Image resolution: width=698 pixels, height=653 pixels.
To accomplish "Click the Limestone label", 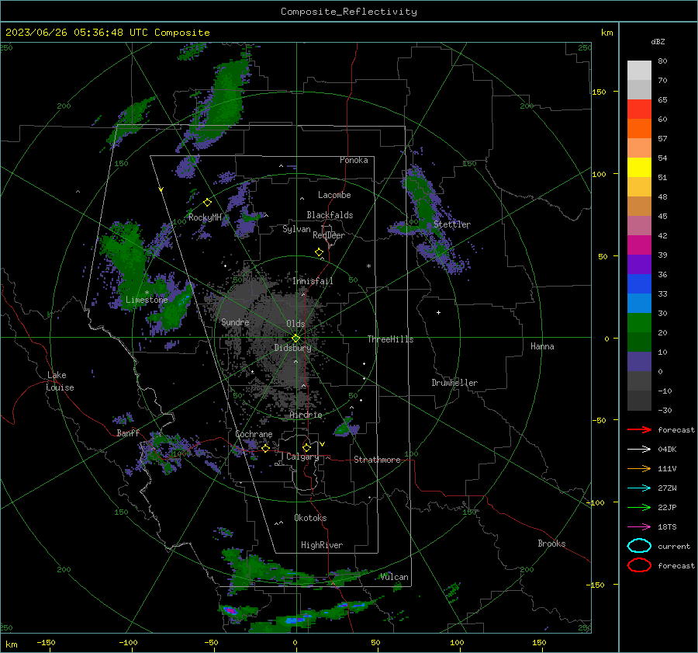I will (x=147, y=300).
